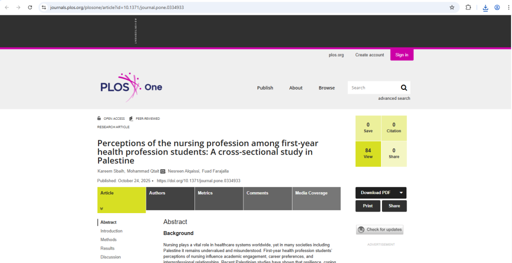Expand the Download PDF dropdown arrow
The height and width of the screenshot is (263, 512).
point(400,193)
